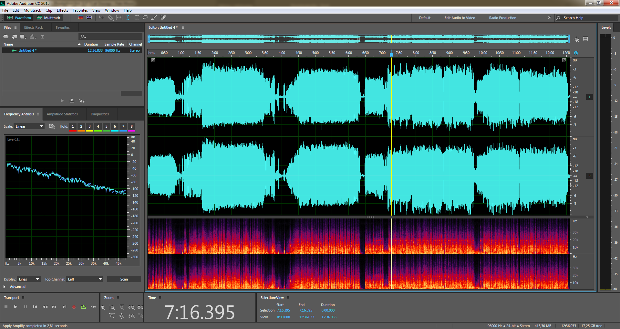Screen dimensions: 620x329
Task: Click the Open File folder icon
Action: pyautogui.click(x=6, y=37)
